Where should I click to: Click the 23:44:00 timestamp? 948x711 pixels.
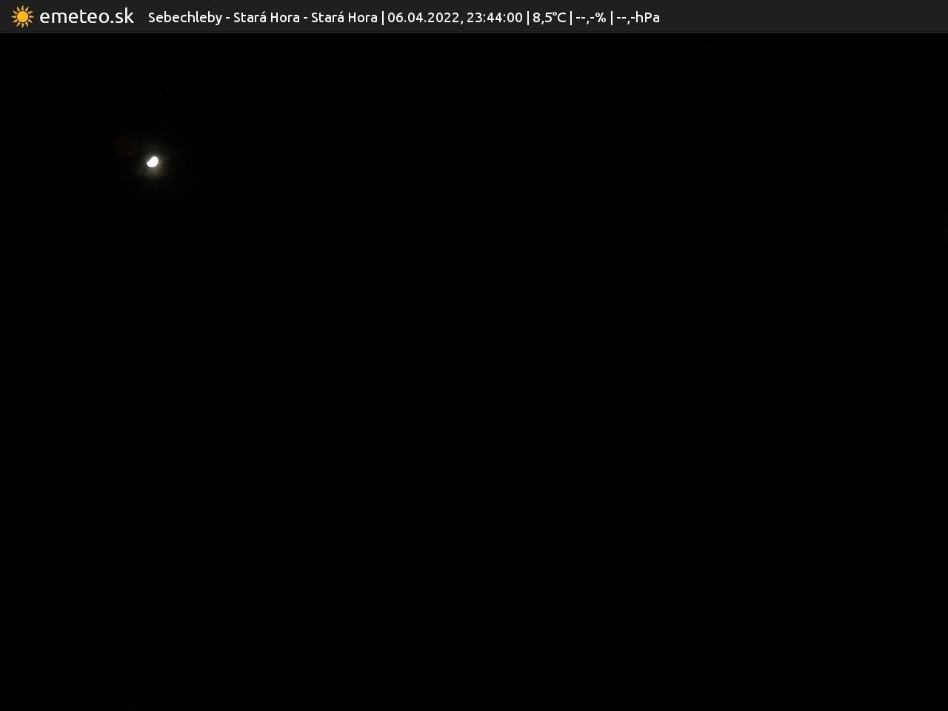point(494,17)
